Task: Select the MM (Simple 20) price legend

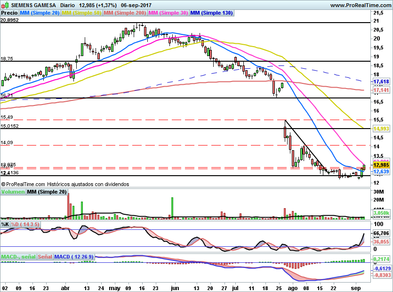Action: (40, 13)
